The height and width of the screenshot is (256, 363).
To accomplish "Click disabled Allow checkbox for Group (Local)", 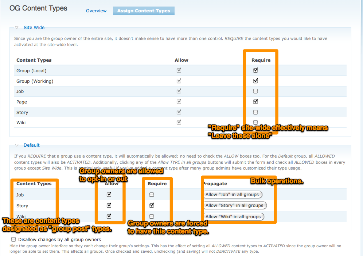I will coord(179,70).
